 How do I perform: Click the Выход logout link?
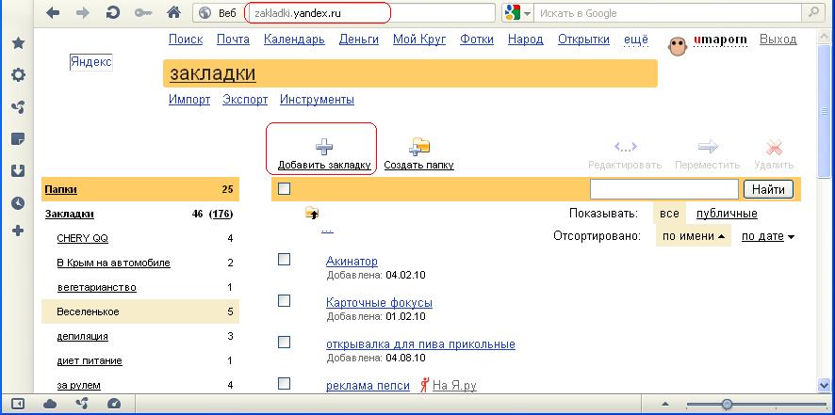778,40
